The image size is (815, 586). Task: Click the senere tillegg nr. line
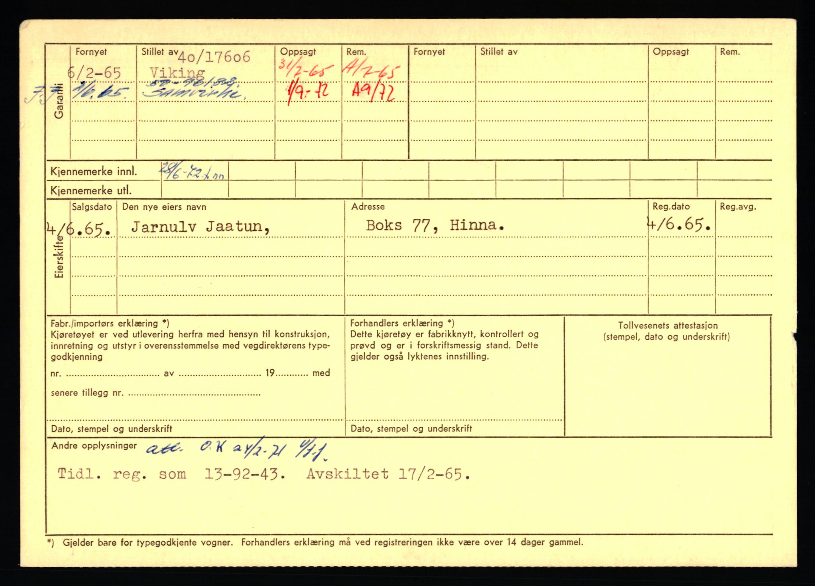[156, 393]
